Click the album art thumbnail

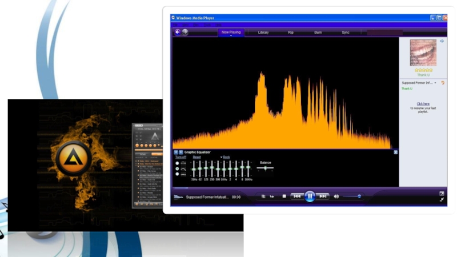(423, 53)
